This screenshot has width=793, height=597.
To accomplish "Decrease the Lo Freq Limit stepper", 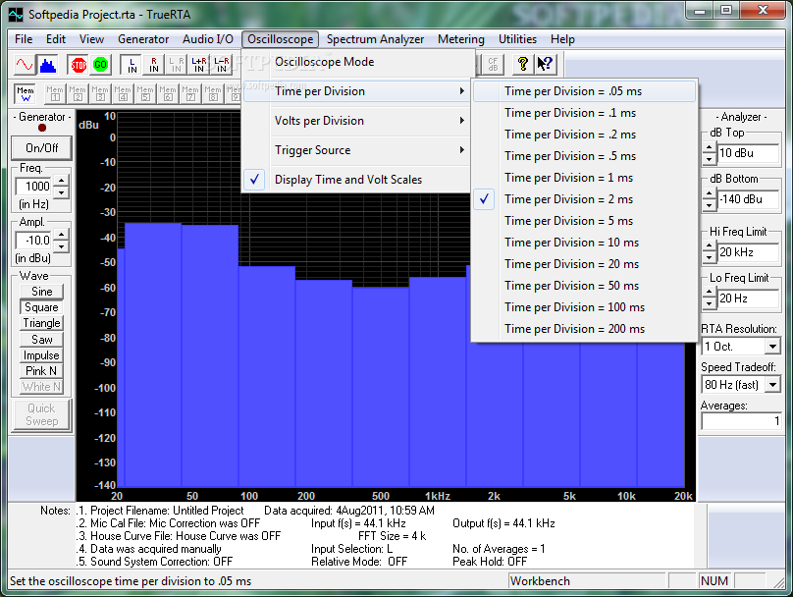I will [x=709, y=304].
